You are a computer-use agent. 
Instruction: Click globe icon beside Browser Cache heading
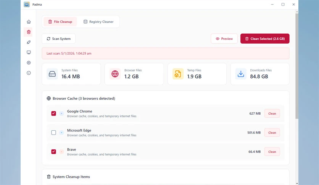pyautogui.click(x=48, y=98)
